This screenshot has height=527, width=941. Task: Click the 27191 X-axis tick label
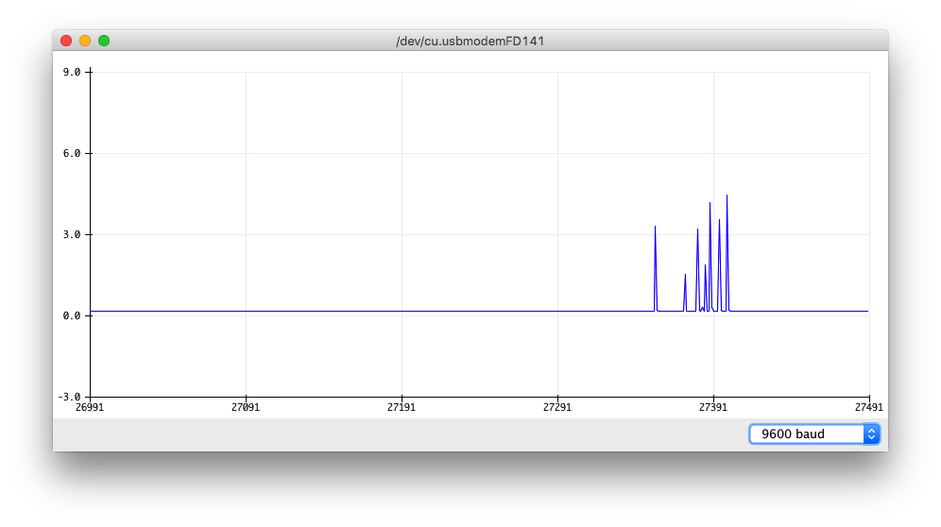click(402, 408)
